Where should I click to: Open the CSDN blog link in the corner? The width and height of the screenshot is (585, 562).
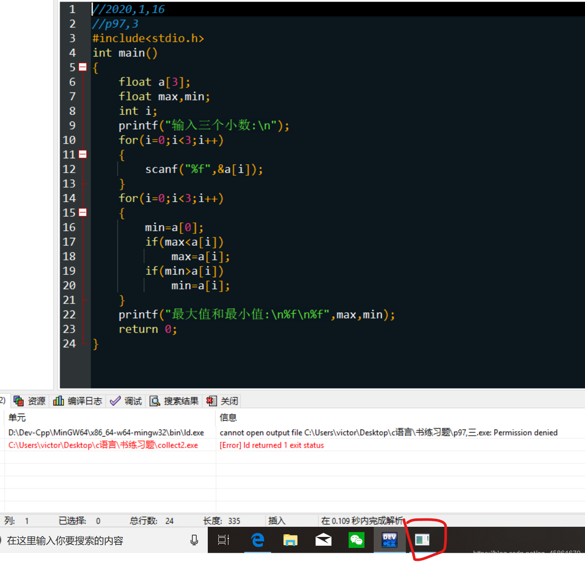click(x=526, y=553)
